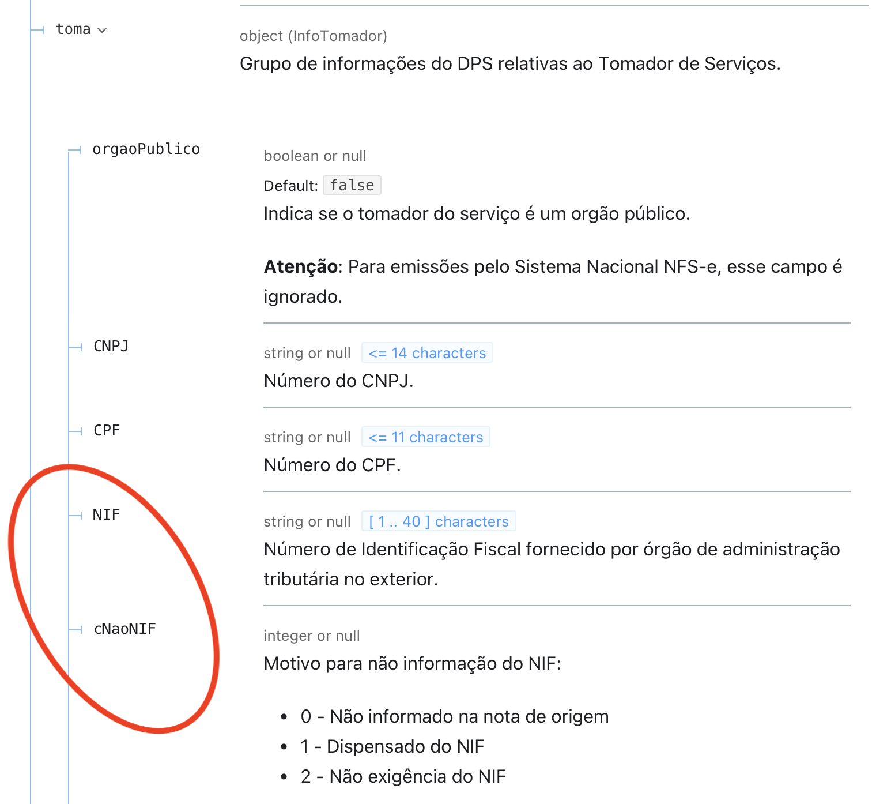The width and height of the screenshot is (891, 804).
Task: Click the NIF property name
Action: pos(106,515)
